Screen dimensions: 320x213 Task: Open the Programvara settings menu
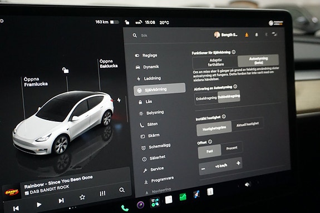click(x=159, y=180)
